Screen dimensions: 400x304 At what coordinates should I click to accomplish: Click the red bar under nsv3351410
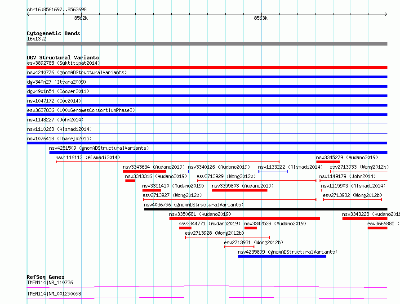pos(152,190)
